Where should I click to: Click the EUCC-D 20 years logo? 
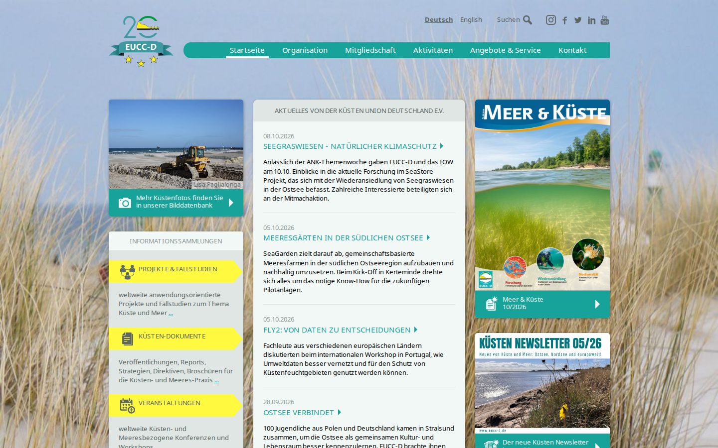(141, 41)
